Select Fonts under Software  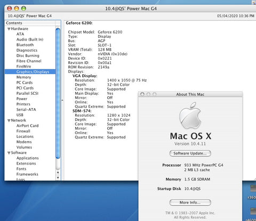point(21,169)
